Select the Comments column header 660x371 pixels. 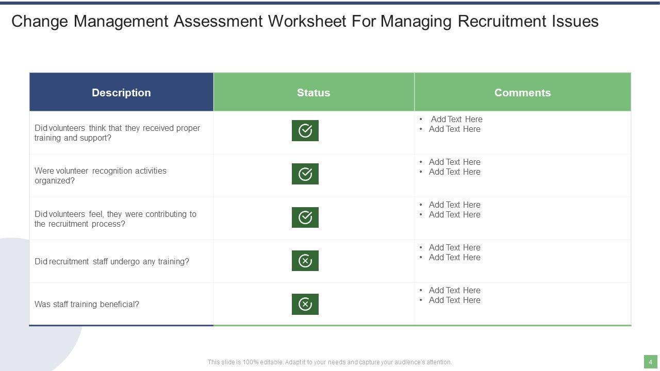coord(522,93)
